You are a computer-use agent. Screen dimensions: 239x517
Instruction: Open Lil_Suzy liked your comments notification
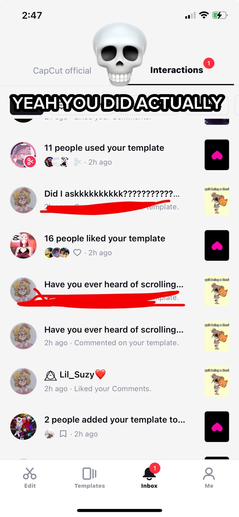coord(119,381)
